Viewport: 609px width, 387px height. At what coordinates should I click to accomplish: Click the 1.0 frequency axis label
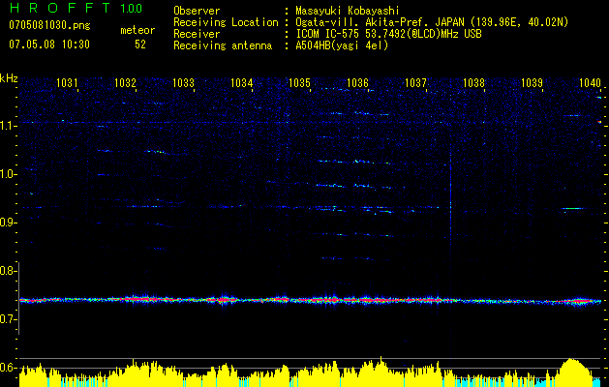(8, 174)
